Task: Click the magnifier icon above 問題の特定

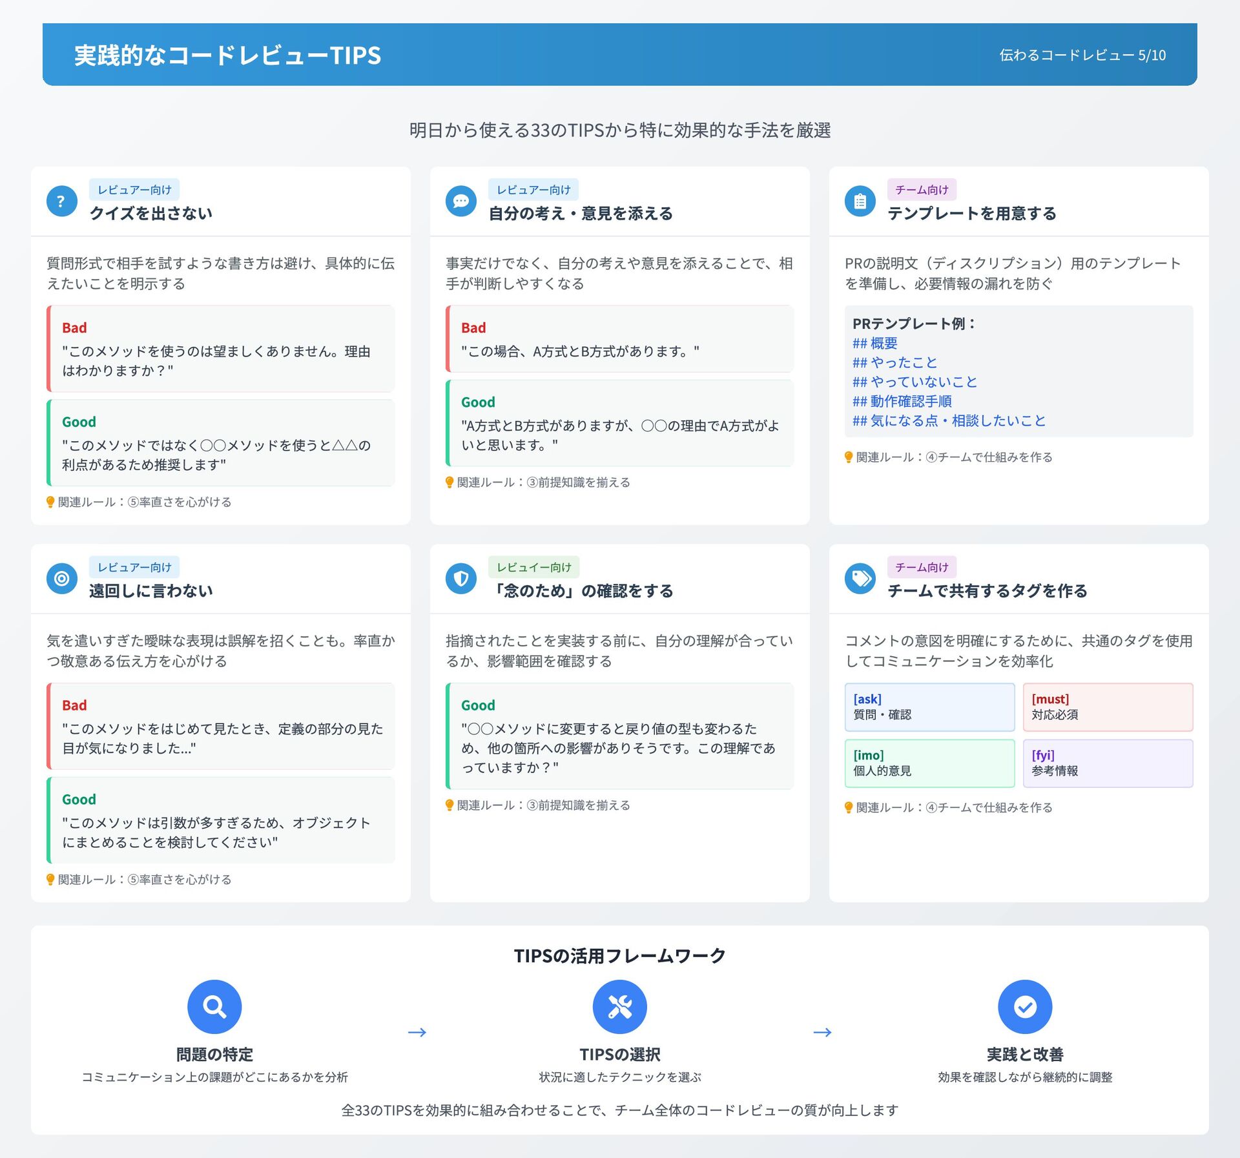Action: (x=214, y=1006)
